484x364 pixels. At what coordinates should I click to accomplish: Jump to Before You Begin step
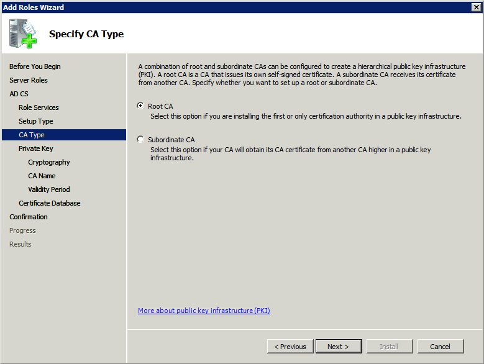coord(35,66)
